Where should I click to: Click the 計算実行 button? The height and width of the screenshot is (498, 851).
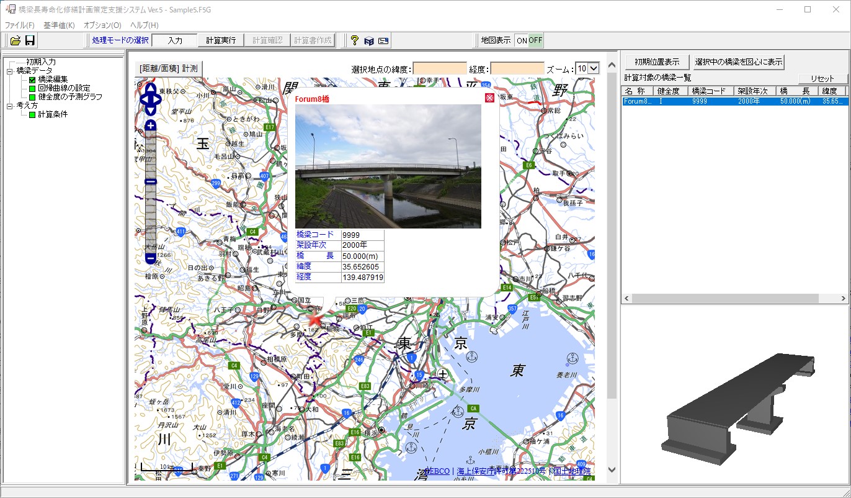click(221, 40)
